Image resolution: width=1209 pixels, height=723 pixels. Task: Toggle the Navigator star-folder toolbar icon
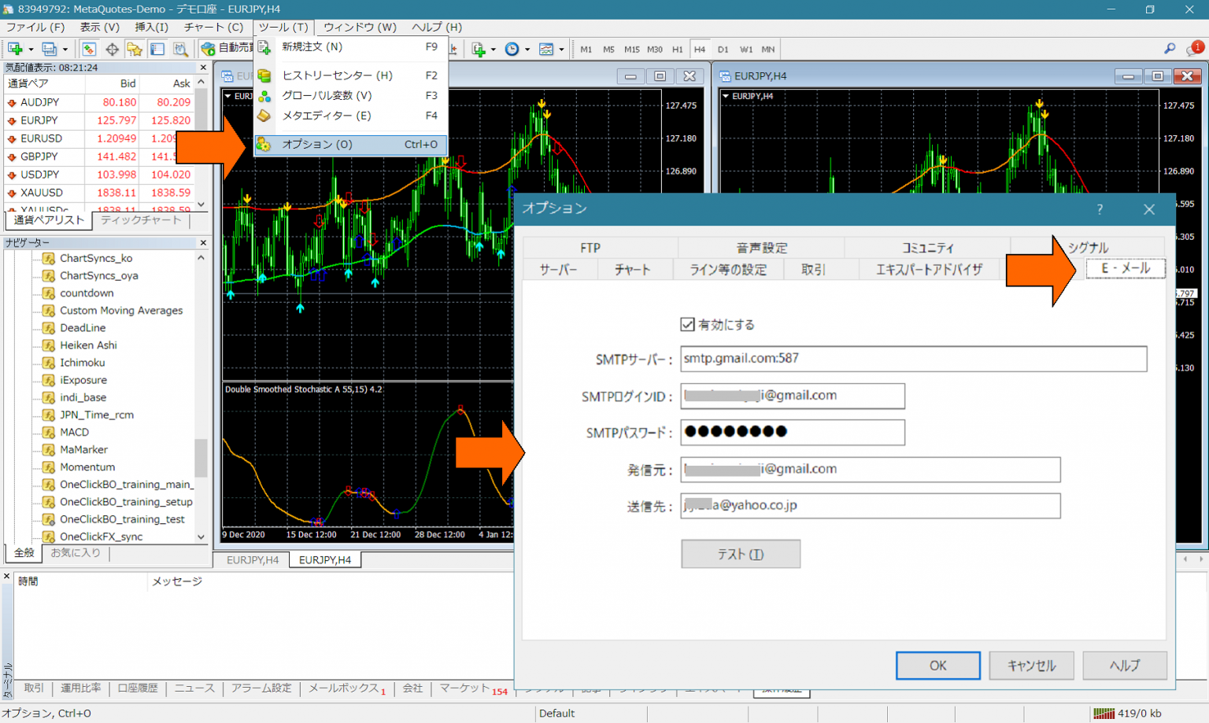[x=135, y=49]
